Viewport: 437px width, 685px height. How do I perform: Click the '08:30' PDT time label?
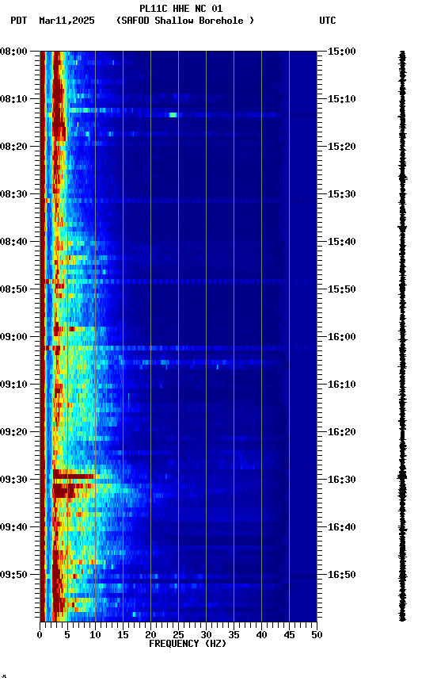point(13,194)
